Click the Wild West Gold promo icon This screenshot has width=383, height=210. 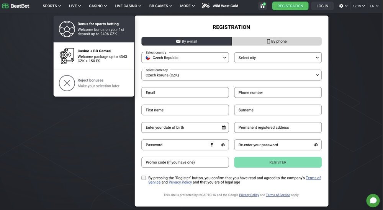click(x=206, y=6)
